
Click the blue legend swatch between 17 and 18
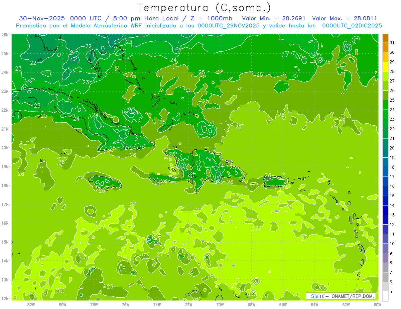coord(385,172)
